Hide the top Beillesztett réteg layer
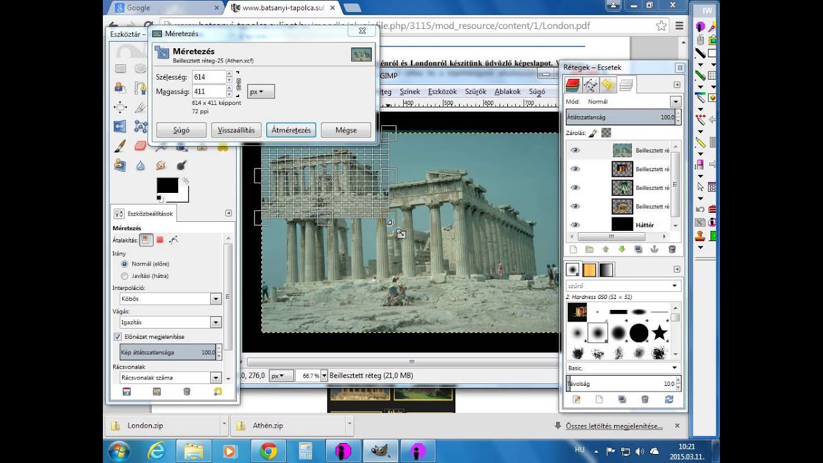This screenshot has height=463, width=823. [575, 150]
